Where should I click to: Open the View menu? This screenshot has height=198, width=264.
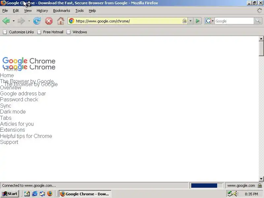pyautogui.click(x=28, y=11)
